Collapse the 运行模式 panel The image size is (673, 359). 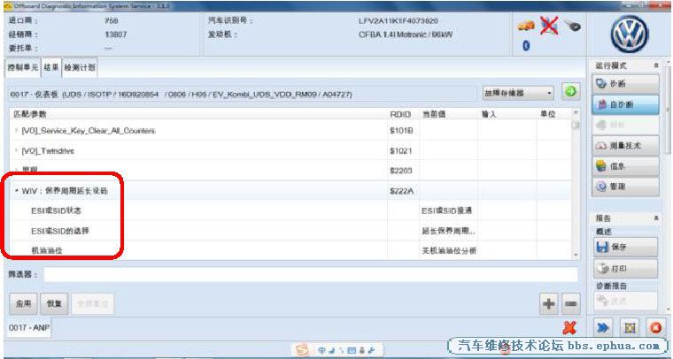click(x=656, y=65)
